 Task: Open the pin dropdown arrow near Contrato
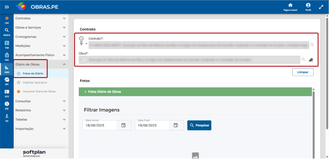(86, 44)
